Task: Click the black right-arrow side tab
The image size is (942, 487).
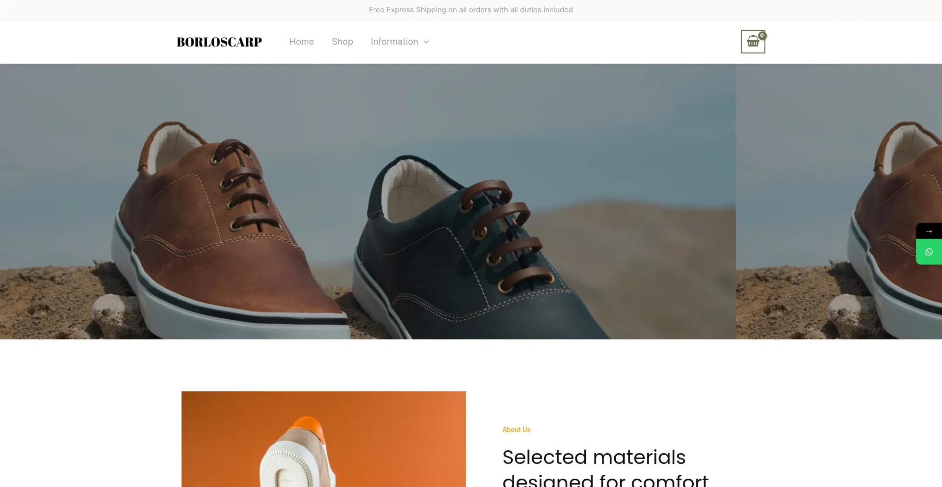Action: click(929, 231)
